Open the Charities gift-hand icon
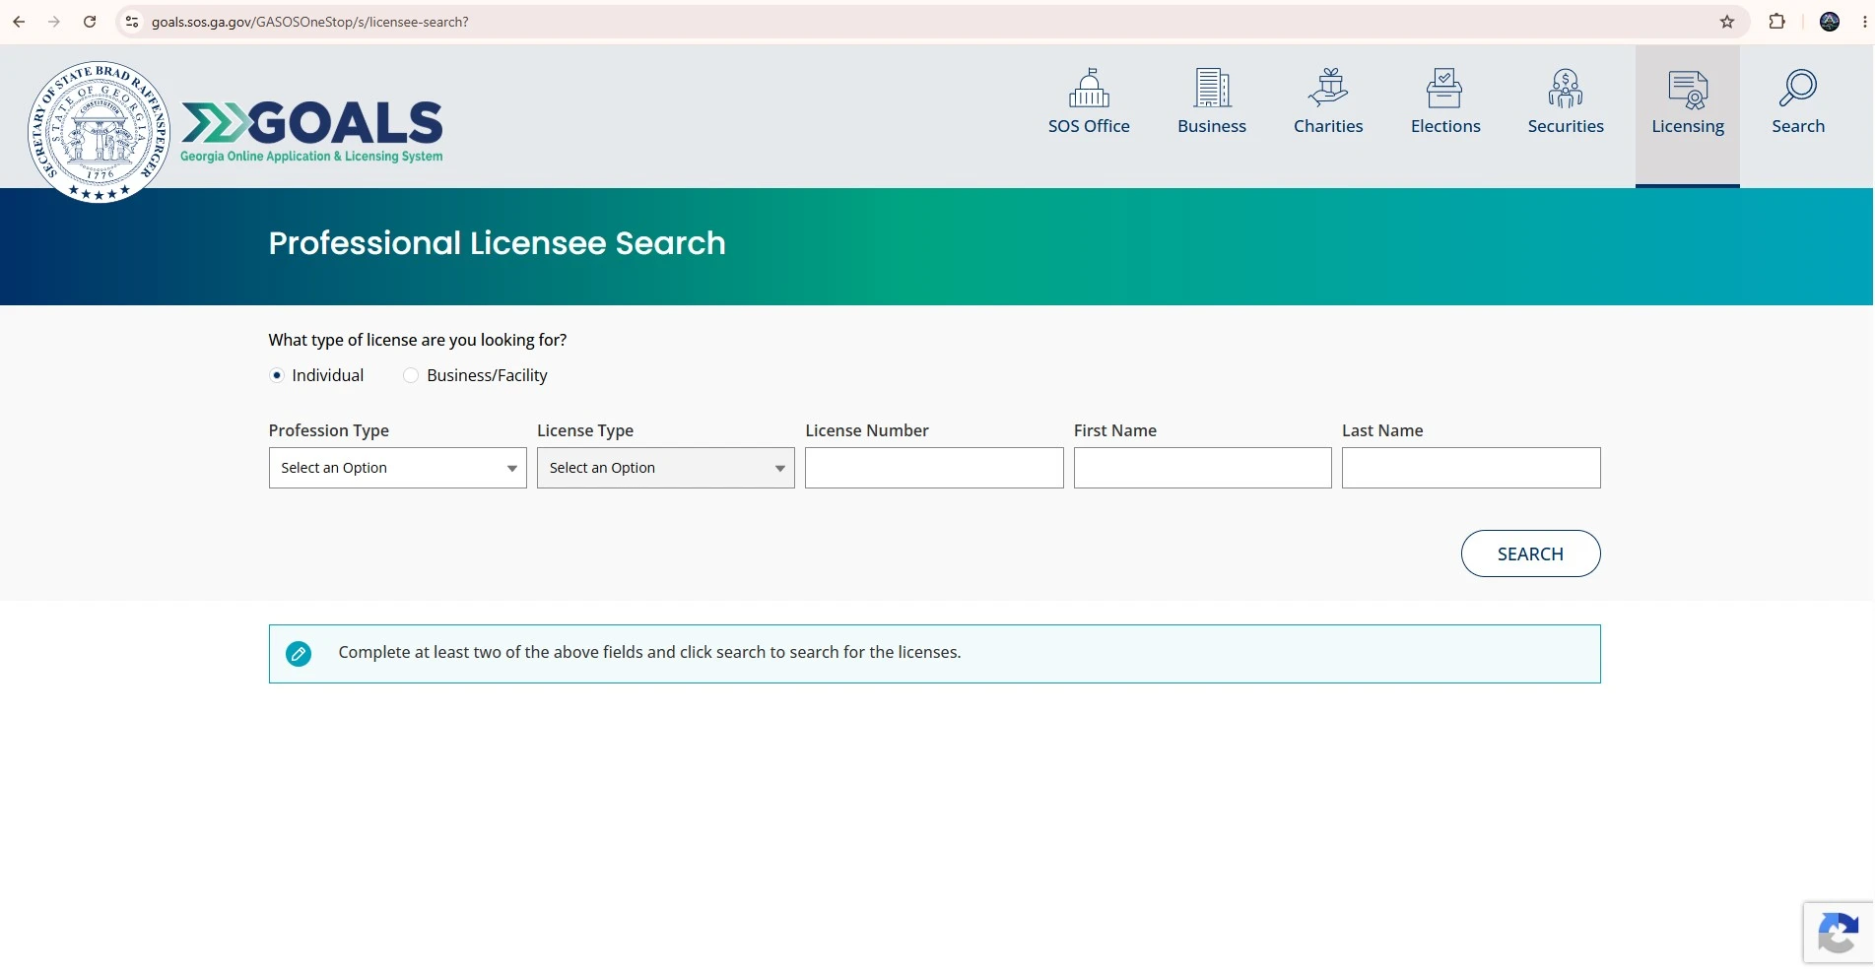 point(1328,88)
